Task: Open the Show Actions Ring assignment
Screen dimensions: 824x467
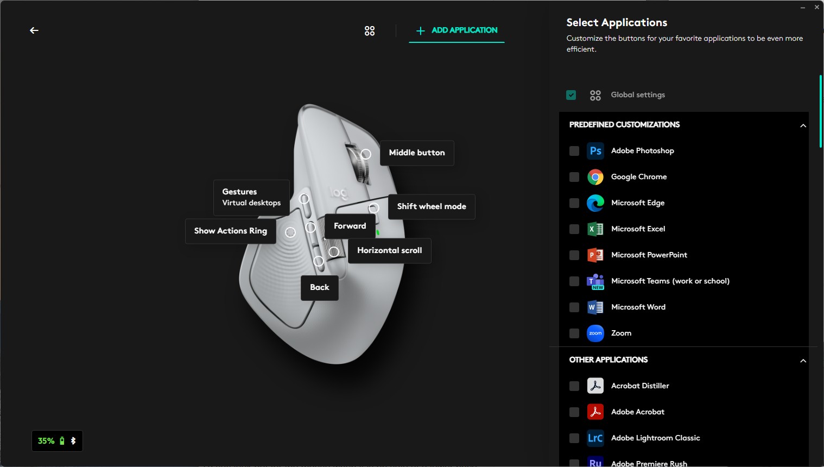Action: coord(231,231)
